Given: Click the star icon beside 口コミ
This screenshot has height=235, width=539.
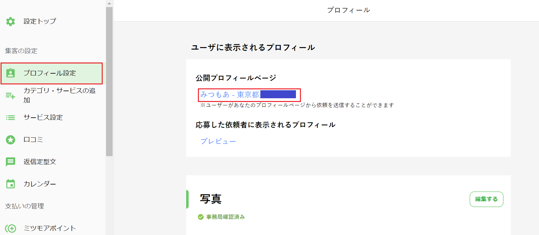Looking at the screenshot, I should point(11,140).
